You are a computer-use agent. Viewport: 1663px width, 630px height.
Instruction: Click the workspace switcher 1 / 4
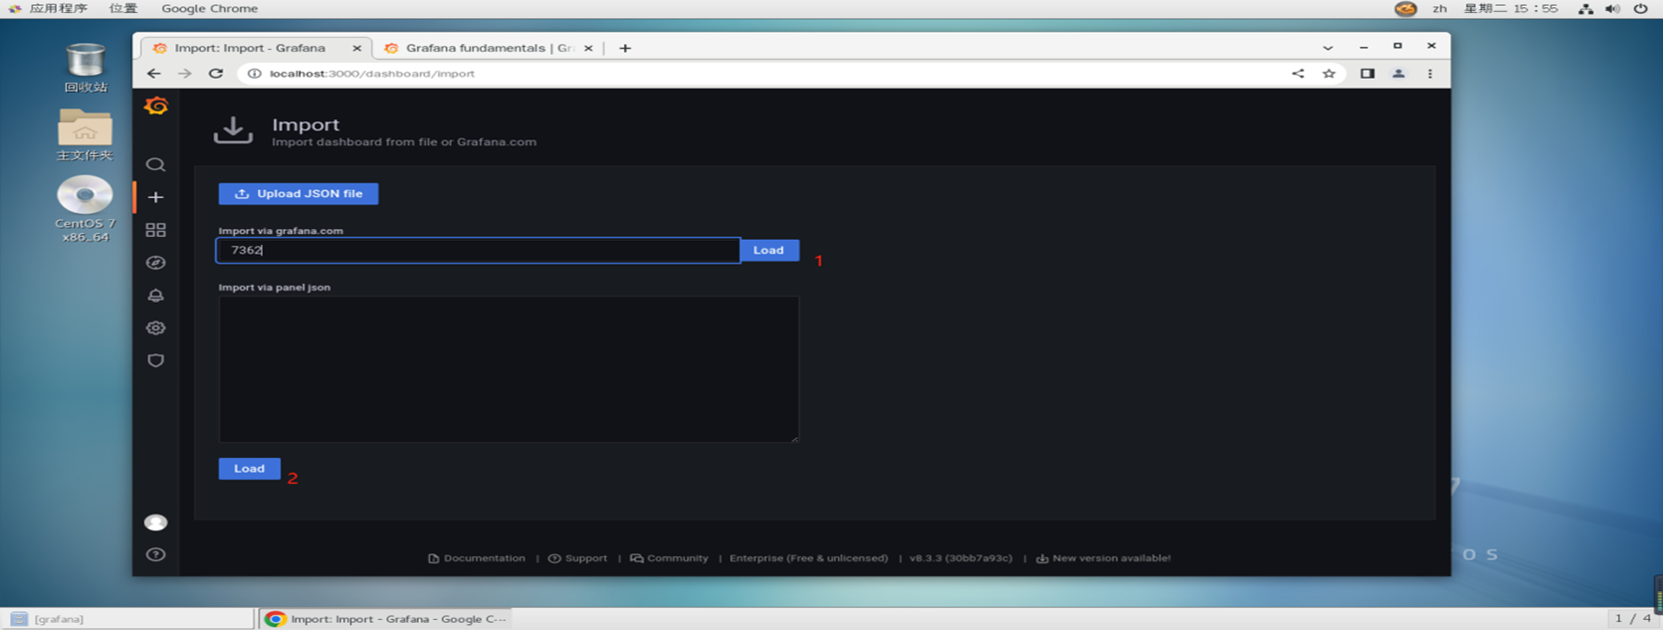(1632, 619)
